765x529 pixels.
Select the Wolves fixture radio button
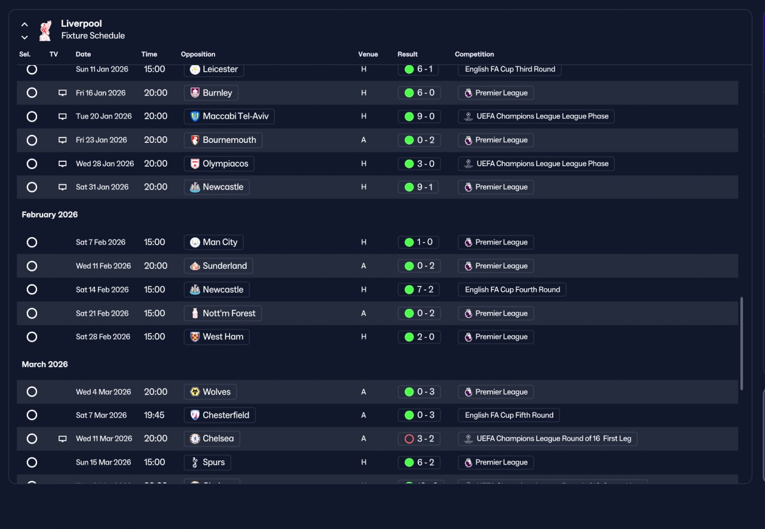point(32,392)
